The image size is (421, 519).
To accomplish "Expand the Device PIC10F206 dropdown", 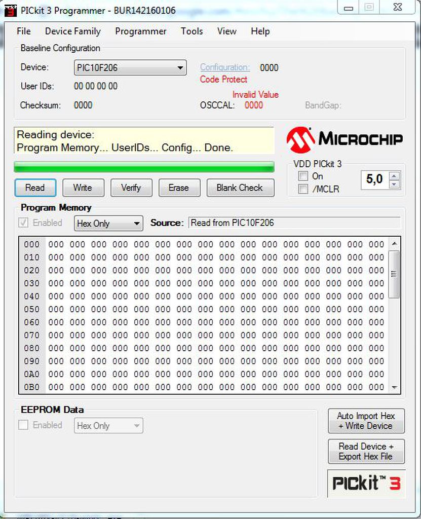I will tap(130, 68).
